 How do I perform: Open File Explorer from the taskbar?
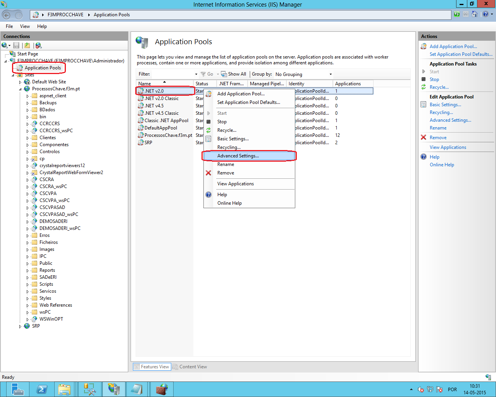pyautogui.click(x=64, y=389)
